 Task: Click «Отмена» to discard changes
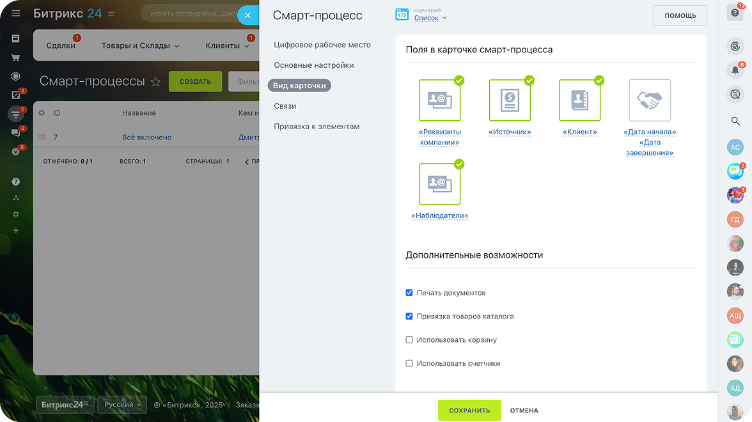tap(524, 410)
